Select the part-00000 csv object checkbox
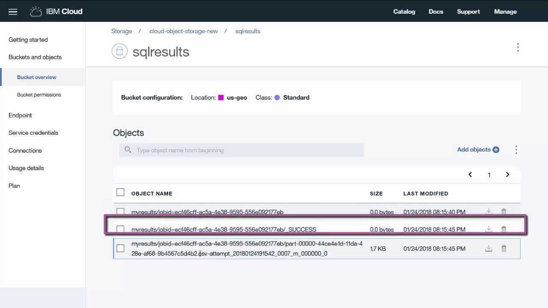This screenshot has width=548, height=308. pyautogui.click(x=120, y=248)
